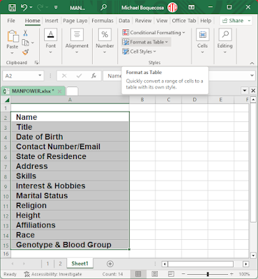Undo the last action
Viewport: 258px width, 279px height.
(x=24, y=8)
